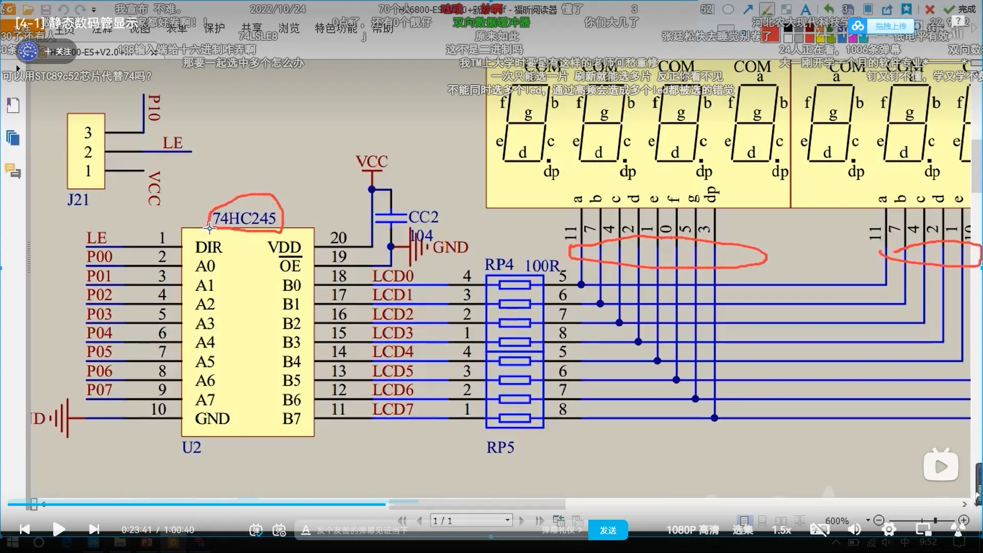The height and width of the screenshot is (553, 983).
Task: Toggle subtitles icon in player bar
Action: tap(819, 530)
